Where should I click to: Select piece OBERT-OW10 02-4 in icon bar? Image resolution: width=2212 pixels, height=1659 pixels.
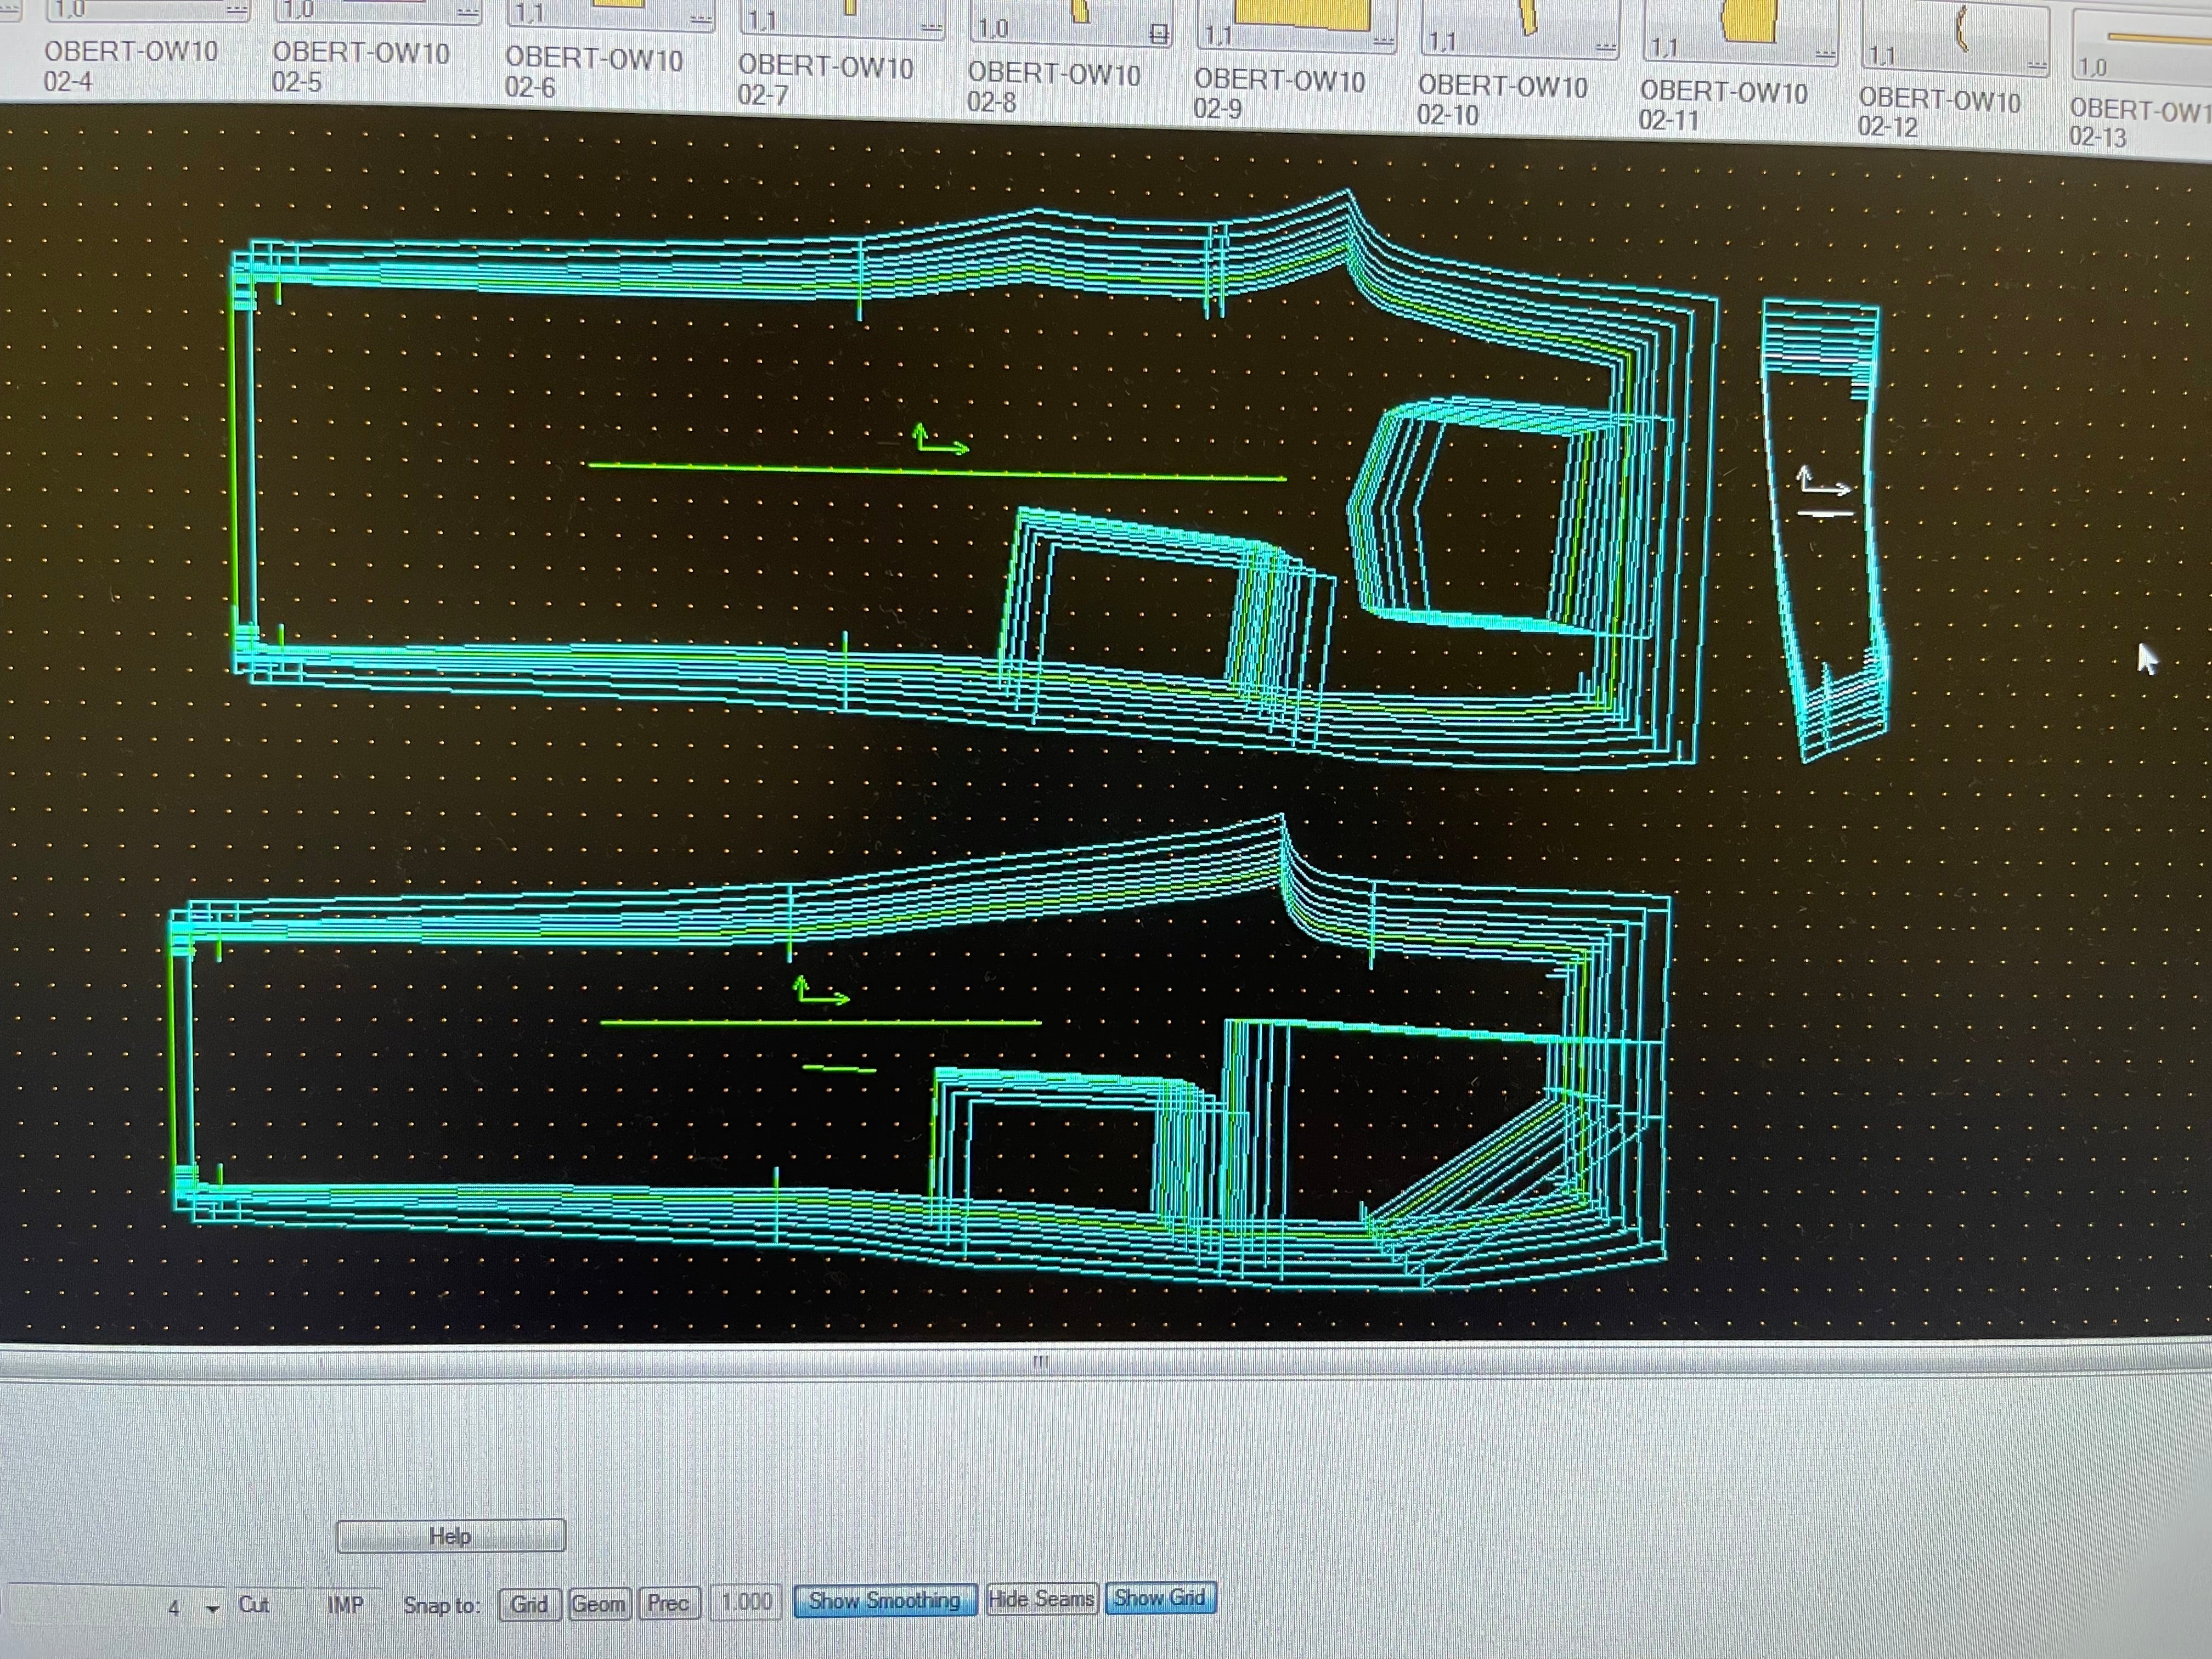130,65
